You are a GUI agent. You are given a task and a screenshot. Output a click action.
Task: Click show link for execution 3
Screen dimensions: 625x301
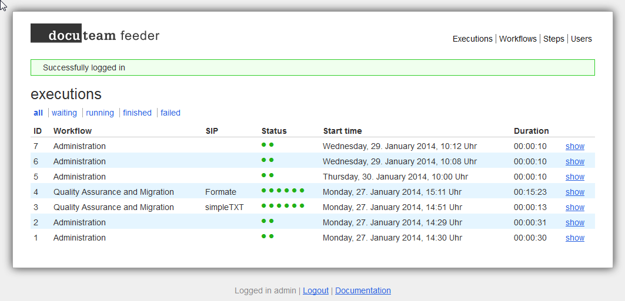coord(575,207)
